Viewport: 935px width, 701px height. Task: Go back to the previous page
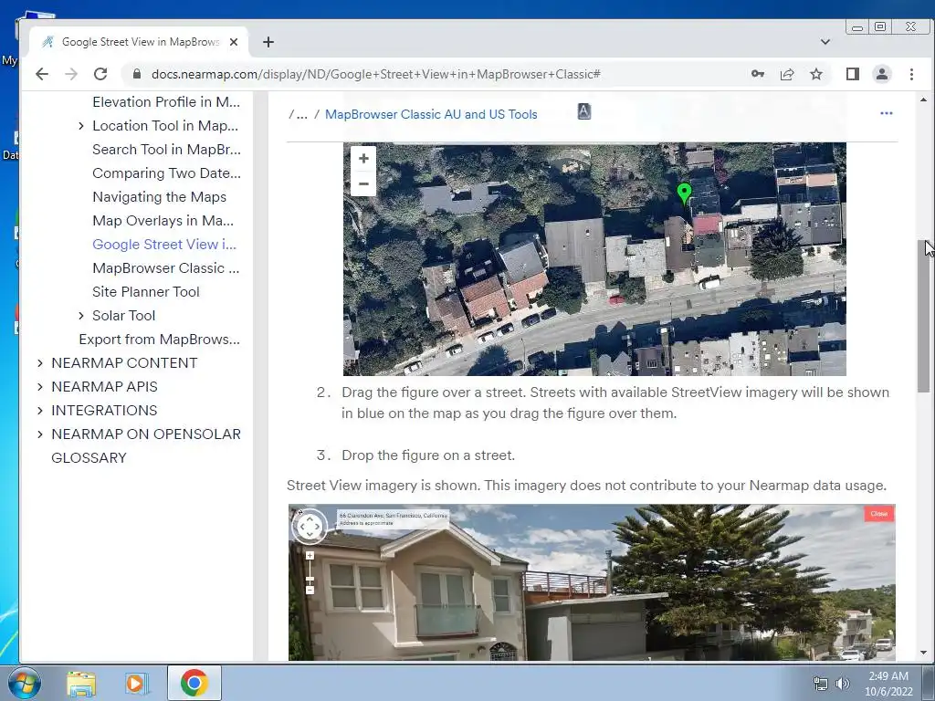coord(42,74)
